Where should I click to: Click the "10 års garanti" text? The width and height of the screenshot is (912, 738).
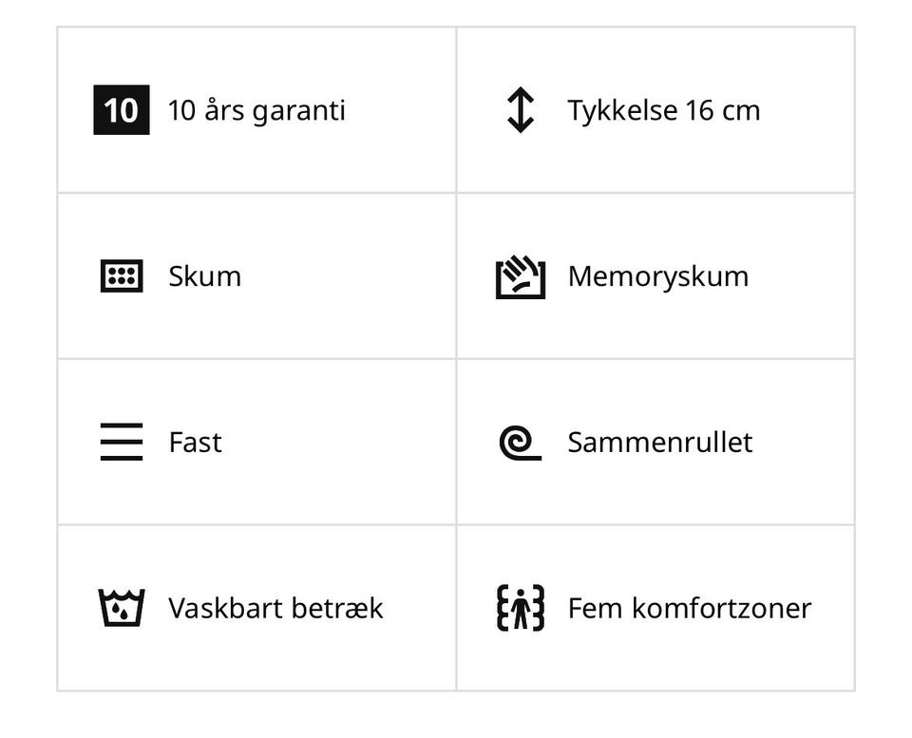pos(256,110)
